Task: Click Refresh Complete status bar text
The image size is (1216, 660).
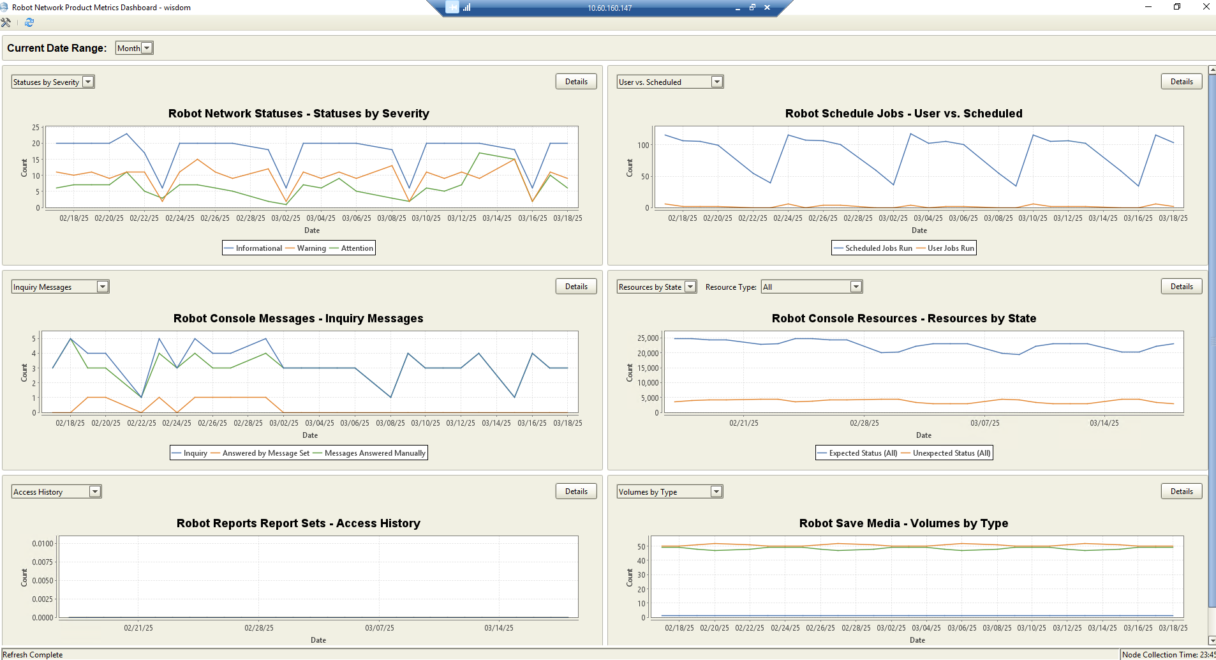Action: [x=33, y=655]
